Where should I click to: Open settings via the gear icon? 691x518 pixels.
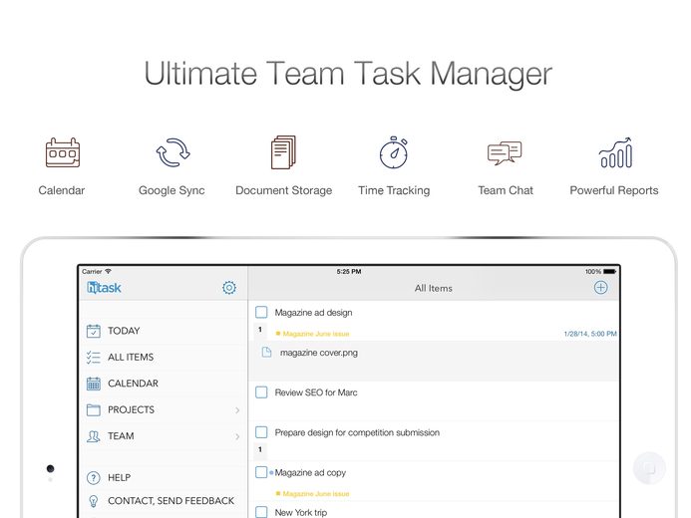tap(229, 288)
